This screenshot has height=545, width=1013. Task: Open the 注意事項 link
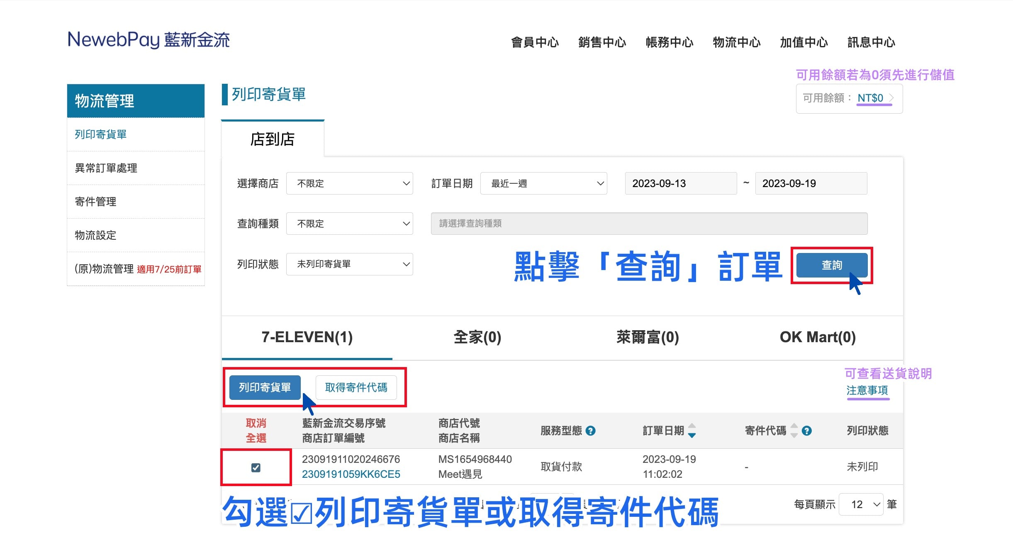coord(867,390)
